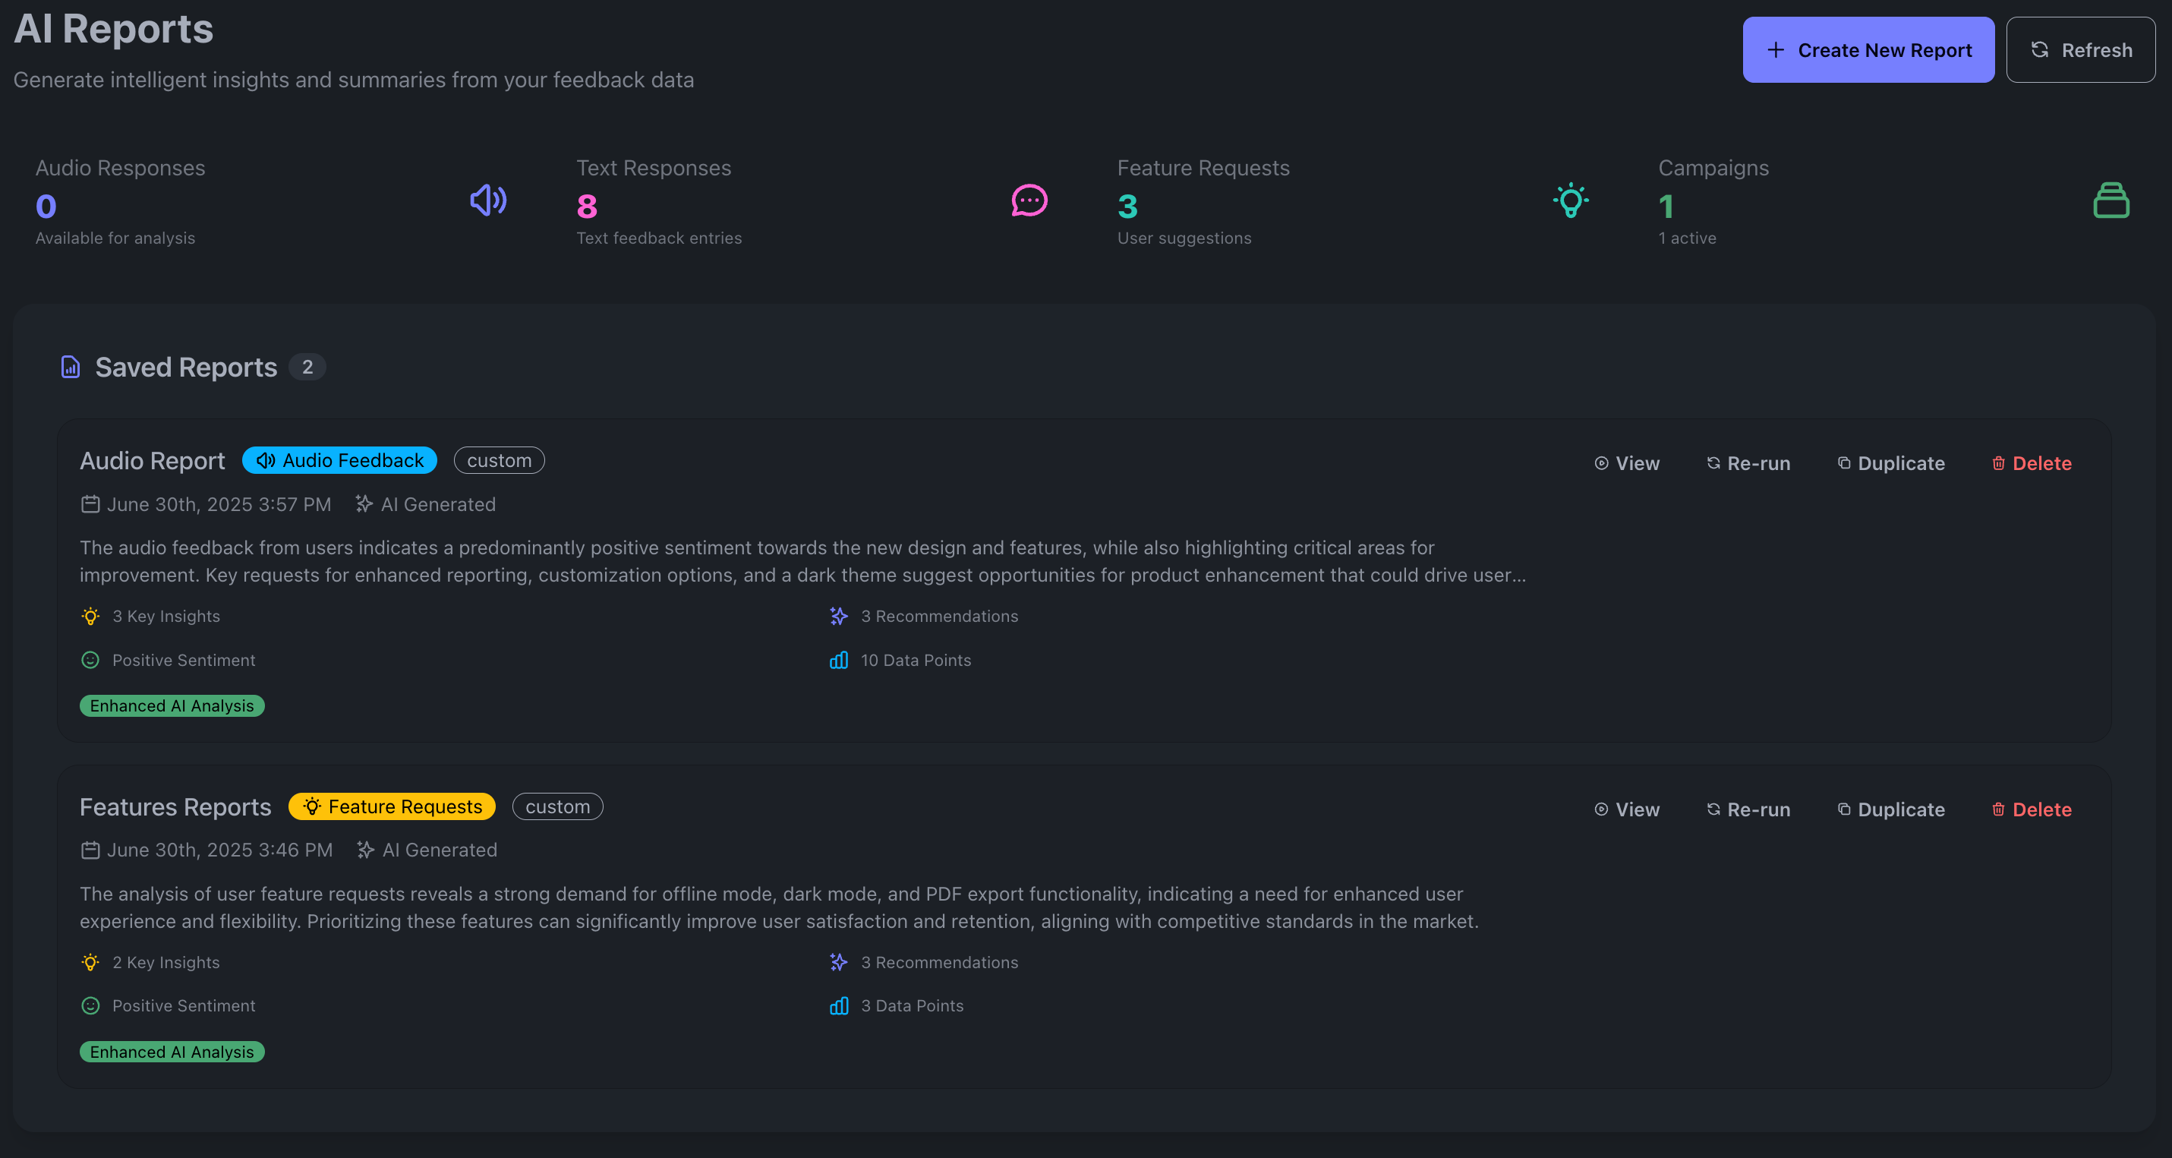This screenshot has width=2172, height=1158.
Task: Click the Saved Reports document icon
Action: [71, 367]
